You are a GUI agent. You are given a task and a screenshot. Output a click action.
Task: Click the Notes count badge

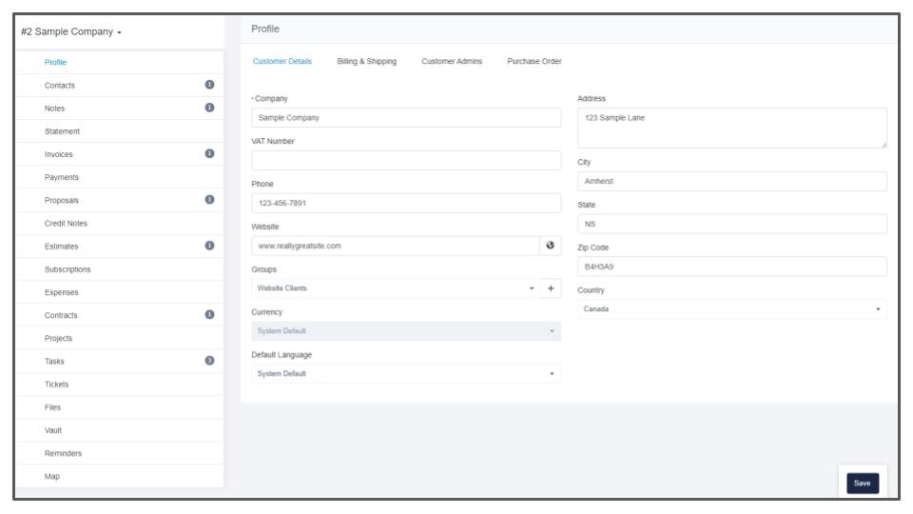[x=209, y=108]
